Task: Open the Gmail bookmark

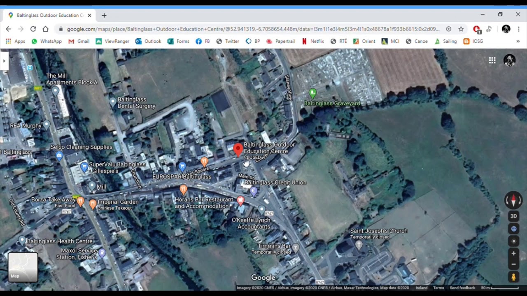Action: coord(79,41)
